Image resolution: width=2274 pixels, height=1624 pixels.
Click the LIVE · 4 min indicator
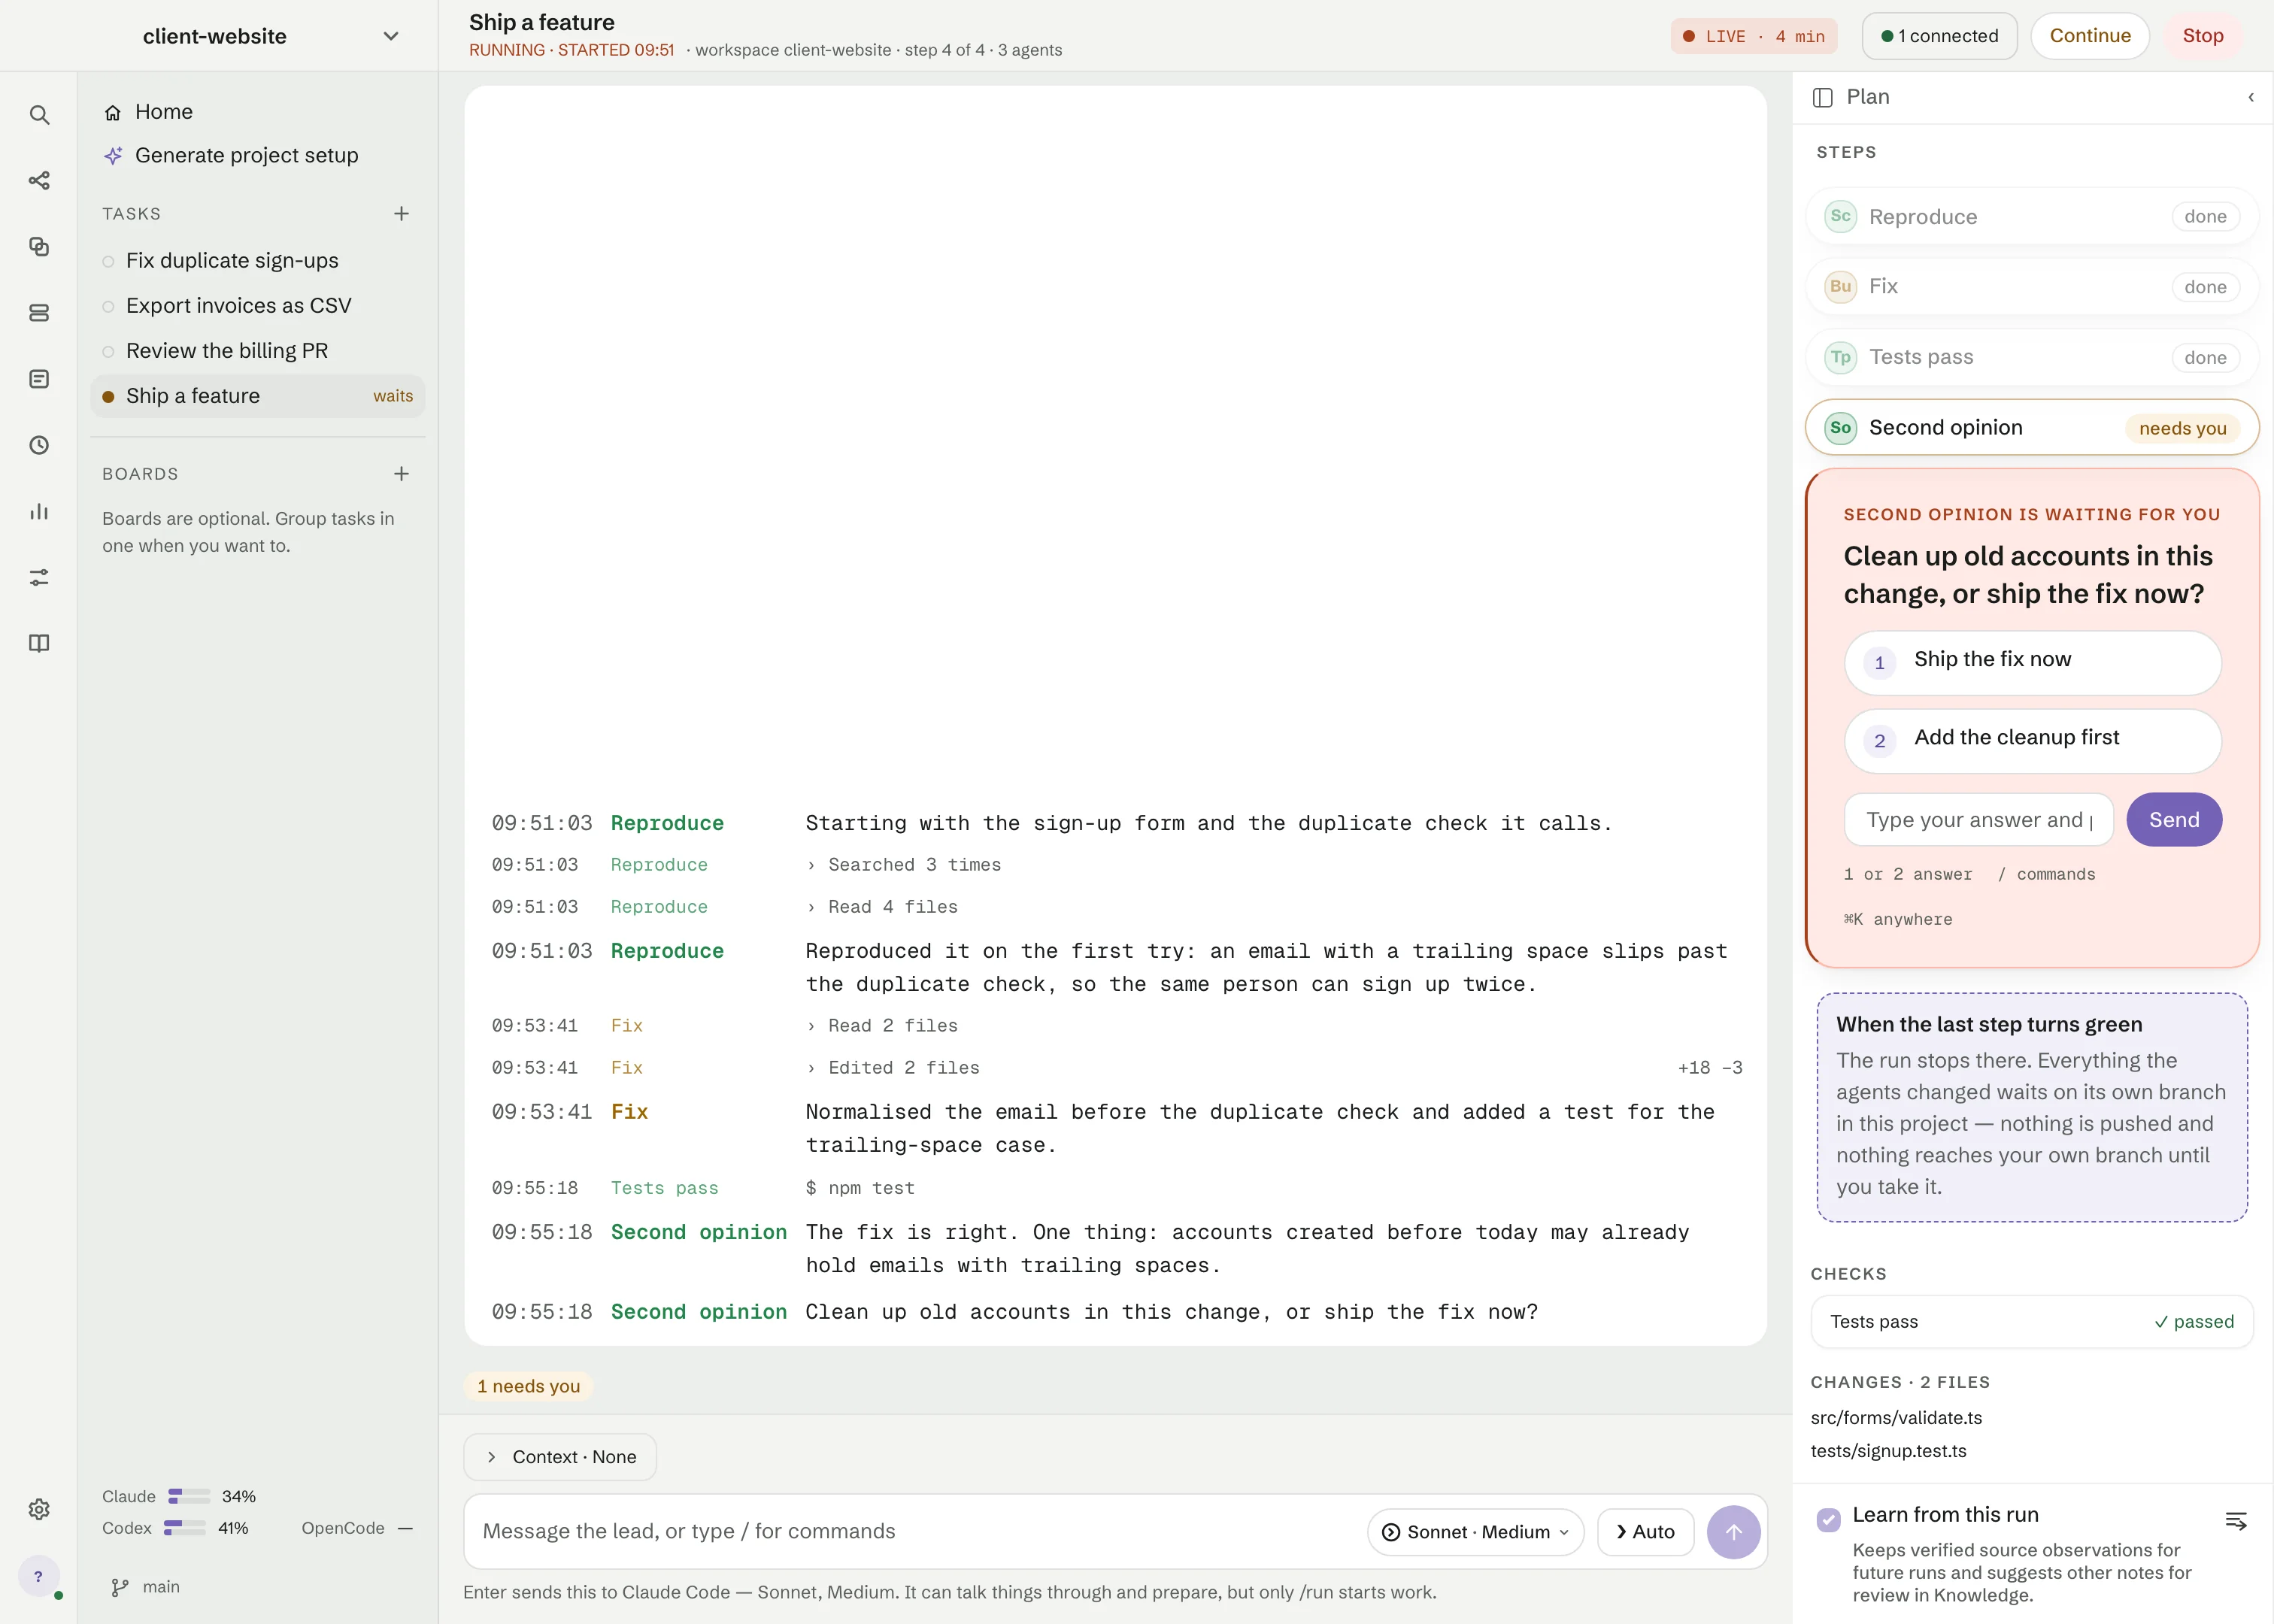(1753, 36)
